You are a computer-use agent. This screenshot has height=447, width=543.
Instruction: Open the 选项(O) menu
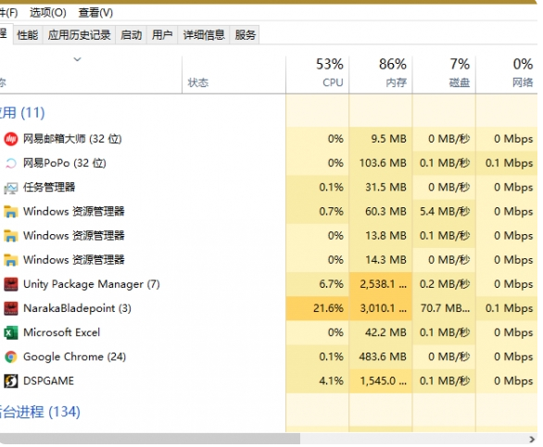pyautogui.click(x=48, y=13)
